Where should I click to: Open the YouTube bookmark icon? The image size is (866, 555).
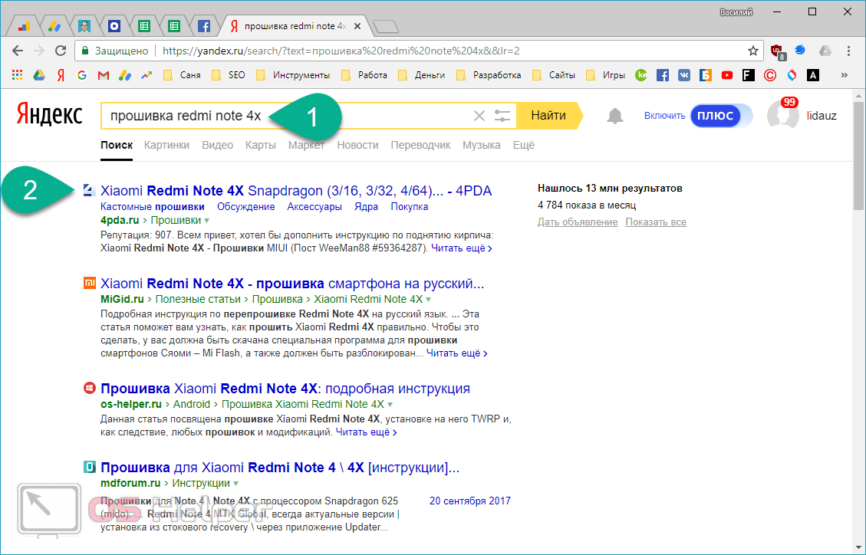click(727, 75)
